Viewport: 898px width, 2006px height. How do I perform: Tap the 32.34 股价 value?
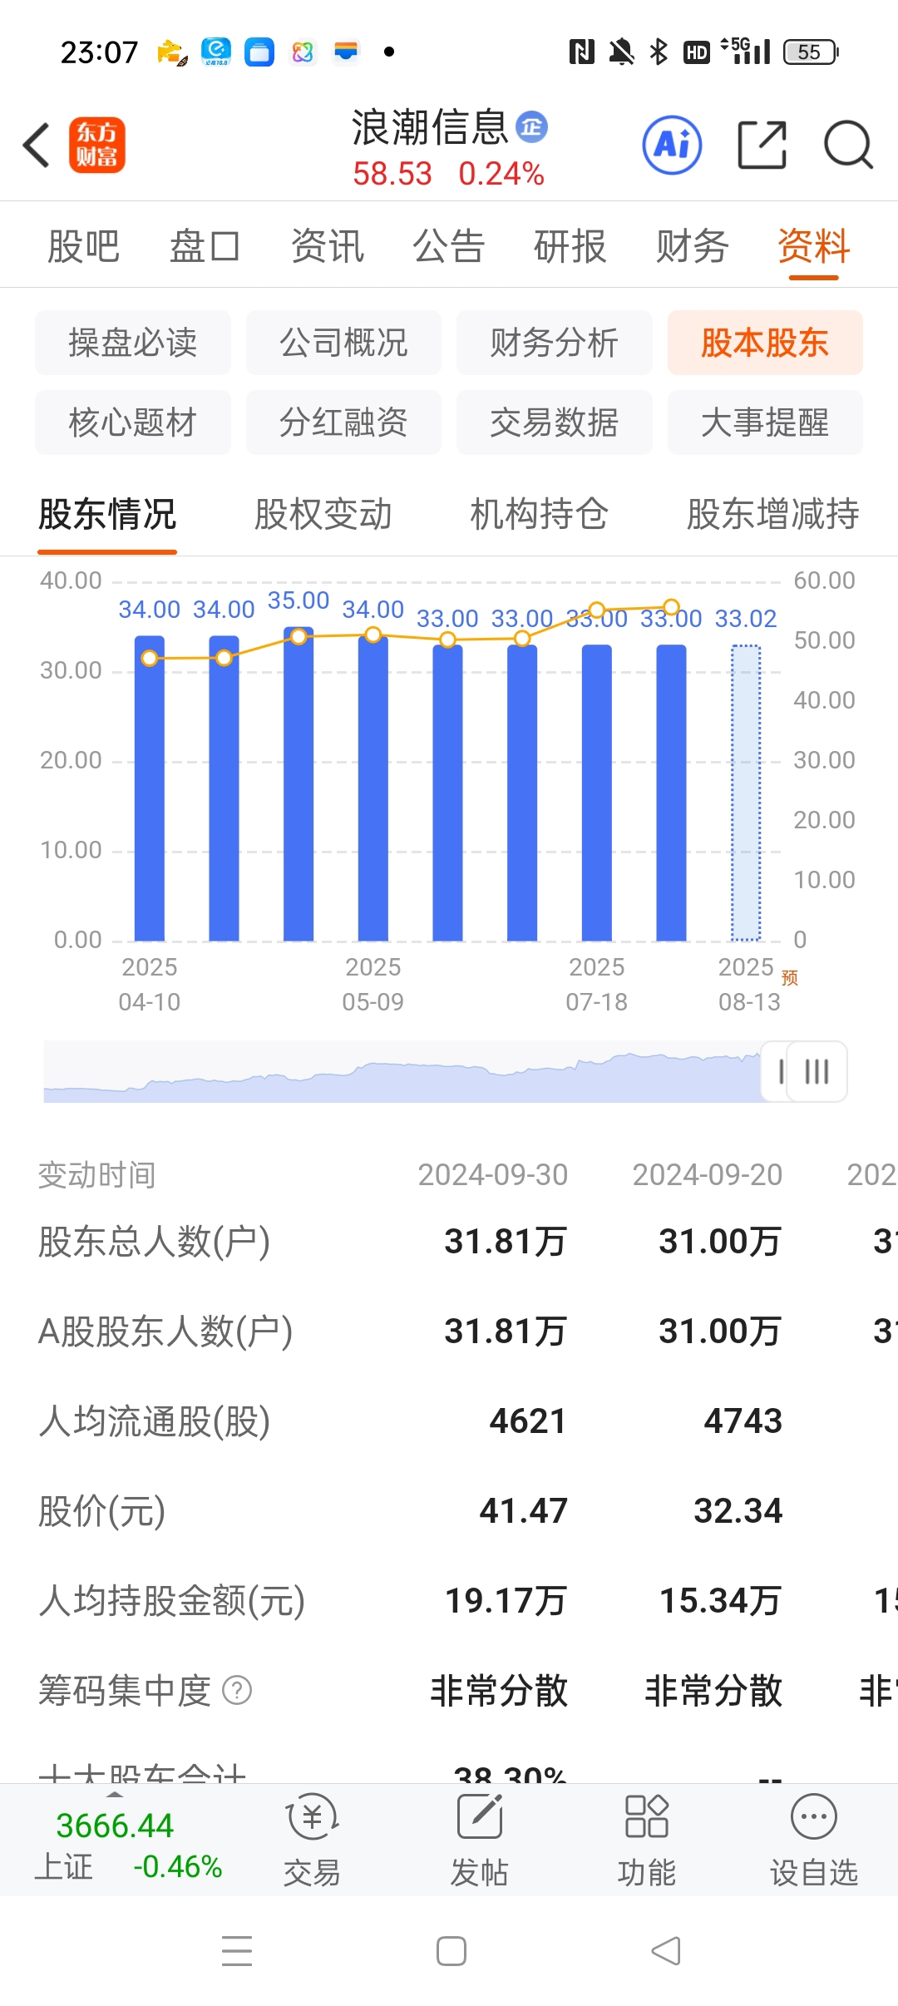[x=738, y=1510]
